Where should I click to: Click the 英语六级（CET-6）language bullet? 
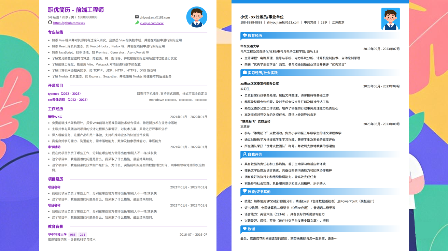[x=284, y=214]
